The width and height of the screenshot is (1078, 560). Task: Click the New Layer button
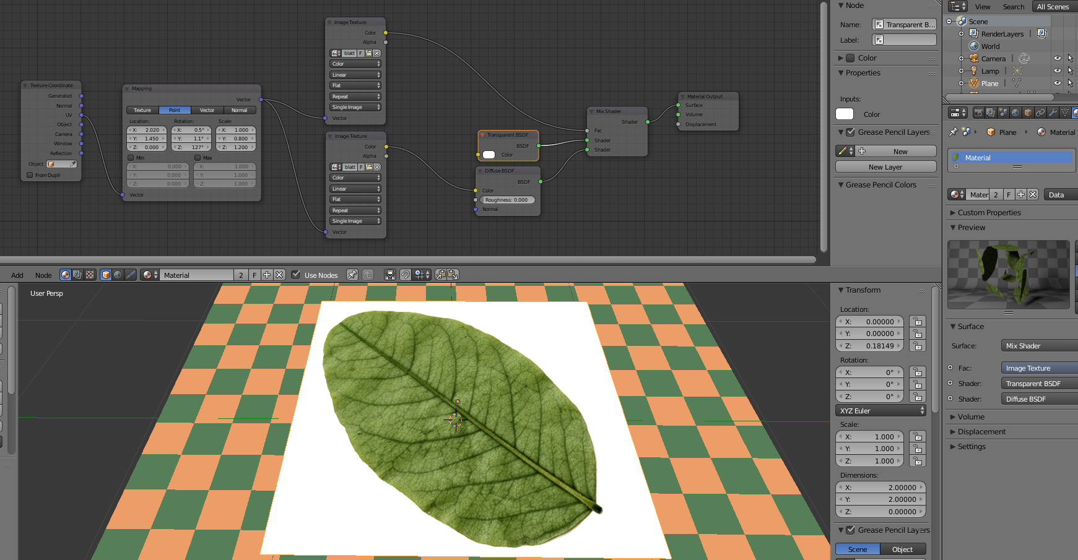point(885,167)
